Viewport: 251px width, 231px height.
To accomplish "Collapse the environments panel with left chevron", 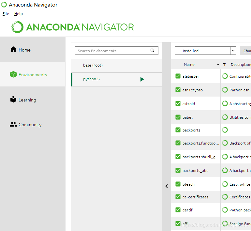I will click(167, 186).
